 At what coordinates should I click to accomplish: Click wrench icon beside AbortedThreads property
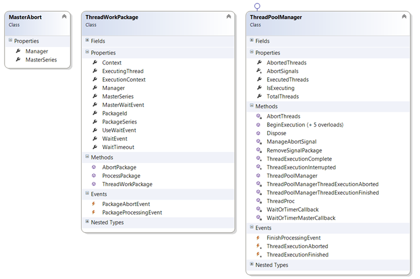(258, 63)
